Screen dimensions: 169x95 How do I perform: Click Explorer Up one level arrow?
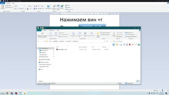tap(45, 41)
